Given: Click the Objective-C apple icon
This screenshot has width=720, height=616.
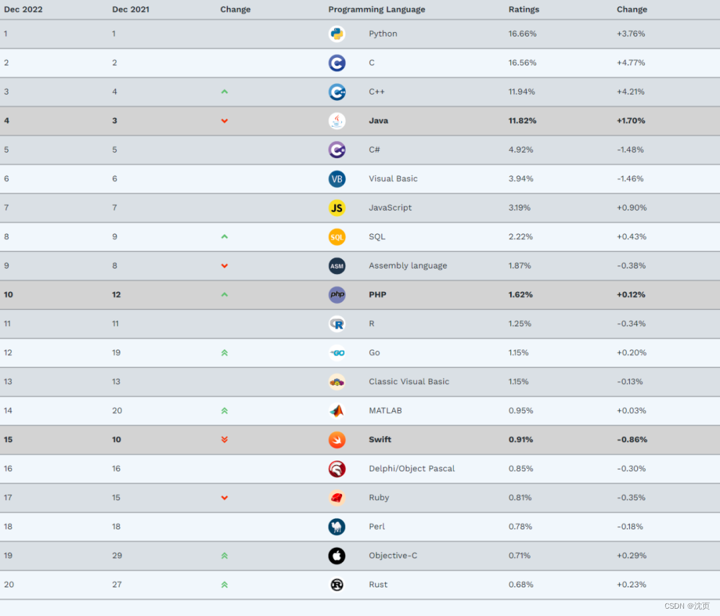Looking at the screenshot, I should [337, 556].
